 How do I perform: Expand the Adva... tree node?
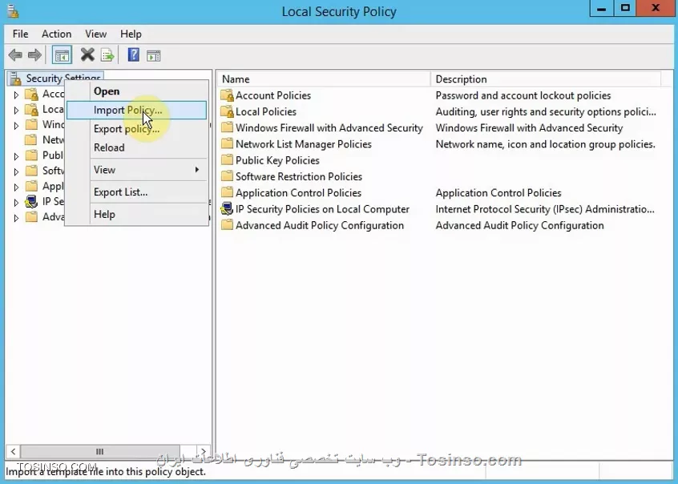point(16,218)
